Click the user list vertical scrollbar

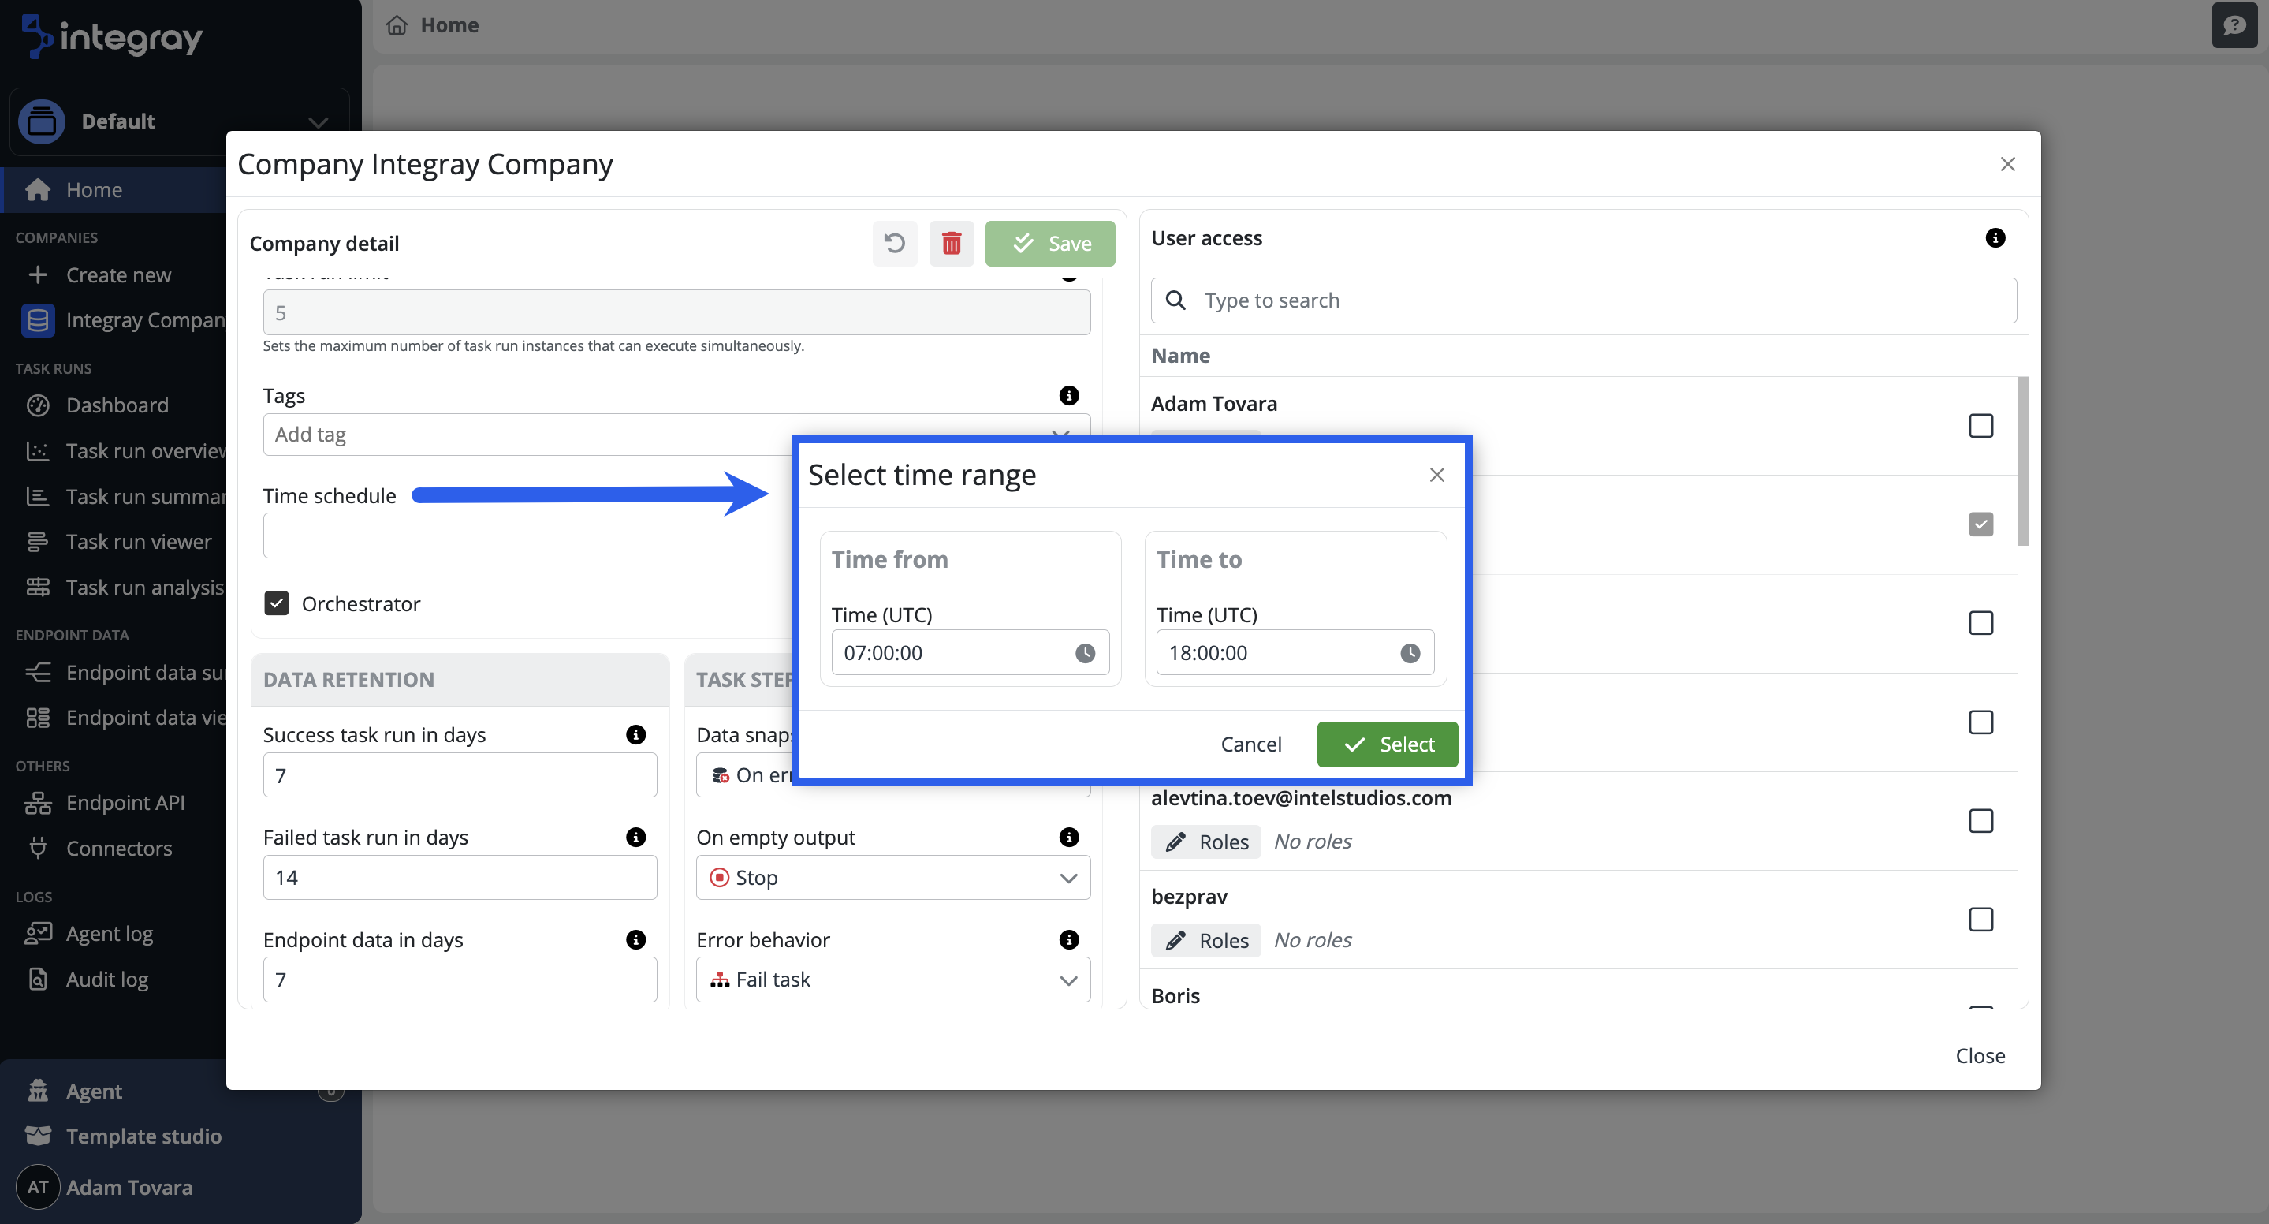[2022, 461]
